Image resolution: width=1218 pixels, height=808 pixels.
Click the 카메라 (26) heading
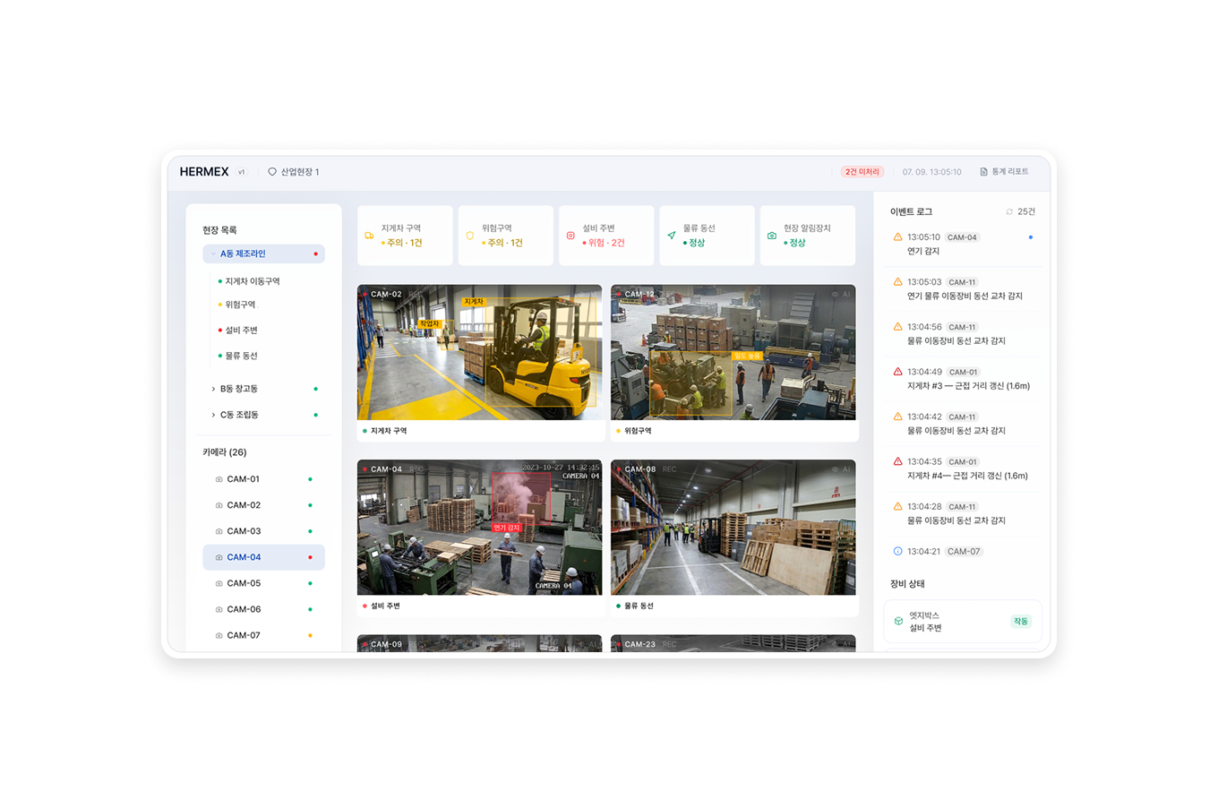click(x=224, y=452)
